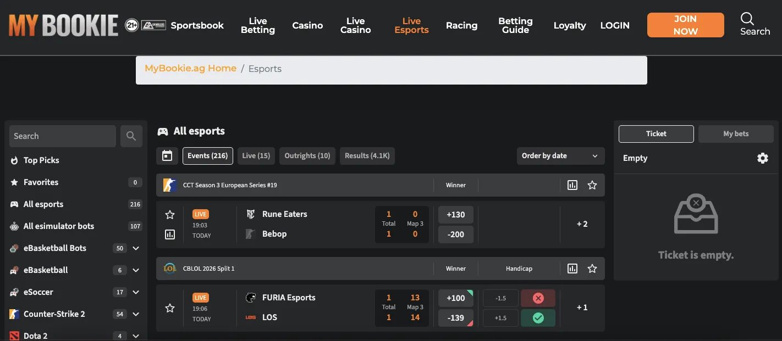Show +1 more markets for FURIA match
This screenshot has height=341, width=782.
click(x=582, y=308)
